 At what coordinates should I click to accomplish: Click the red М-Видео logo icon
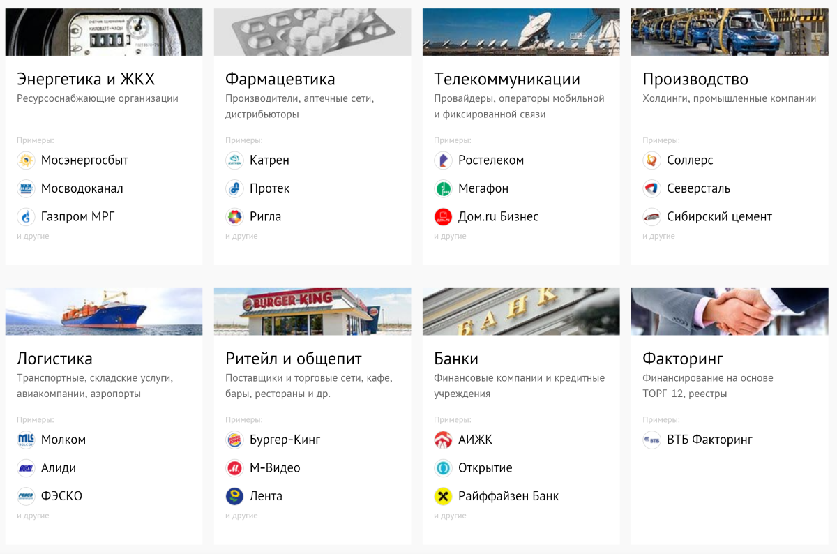(x=234, y=468)
